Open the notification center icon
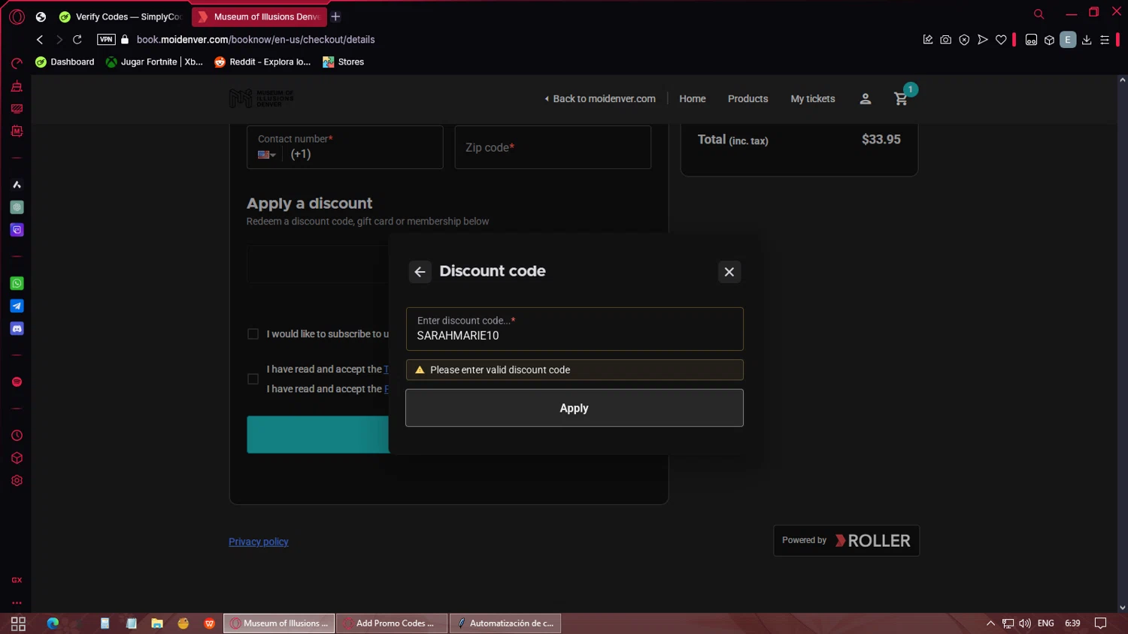 pyautogui.click(x=1100, y=623)
